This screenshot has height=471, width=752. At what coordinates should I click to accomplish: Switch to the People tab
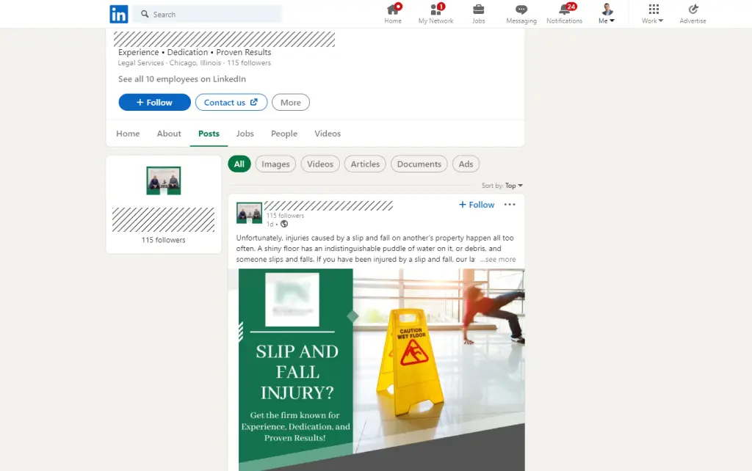tap(284, 134)
